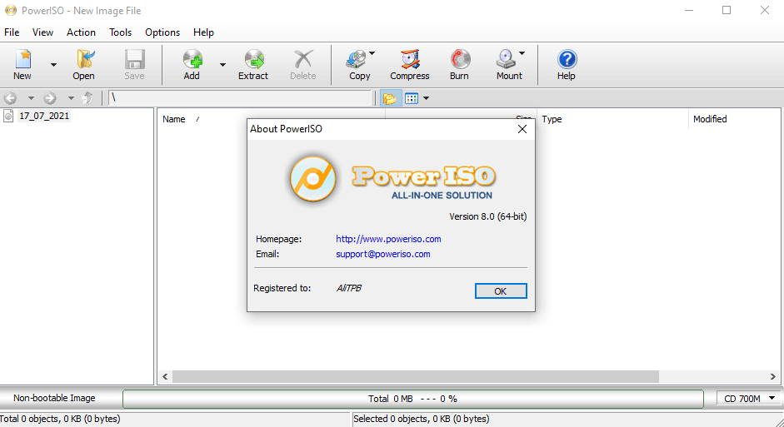Click the New image toolbar icon

tap(22, 59)
